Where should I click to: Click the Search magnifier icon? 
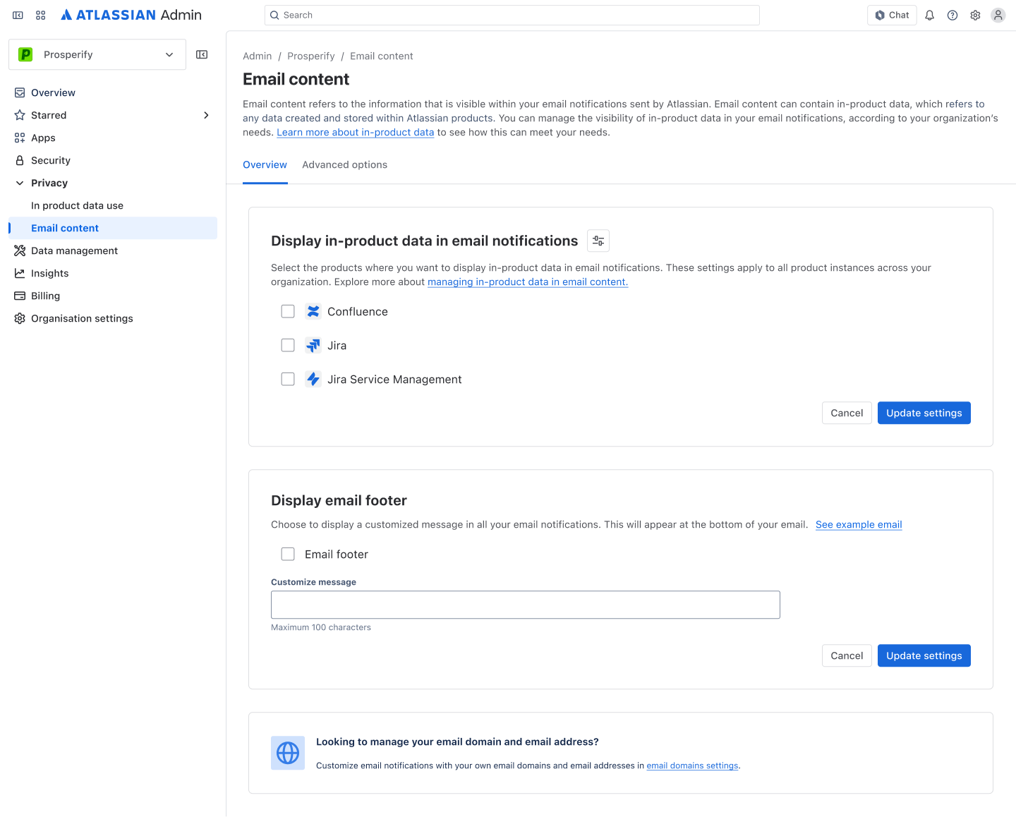275,15
